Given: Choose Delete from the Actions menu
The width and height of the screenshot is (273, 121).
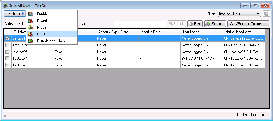Looking at the screenshot, I should 52,34.
